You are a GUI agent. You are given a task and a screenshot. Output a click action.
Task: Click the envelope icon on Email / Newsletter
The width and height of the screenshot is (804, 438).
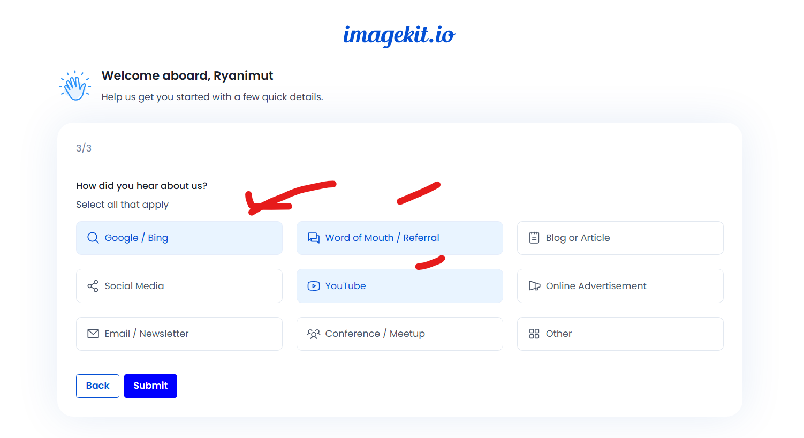click(93, 333)
